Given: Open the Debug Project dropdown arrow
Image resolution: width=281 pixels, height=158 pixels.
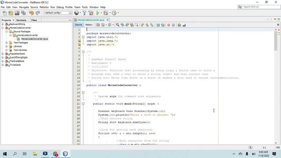Looking at the screenshot, I should [x=110, y=13].
